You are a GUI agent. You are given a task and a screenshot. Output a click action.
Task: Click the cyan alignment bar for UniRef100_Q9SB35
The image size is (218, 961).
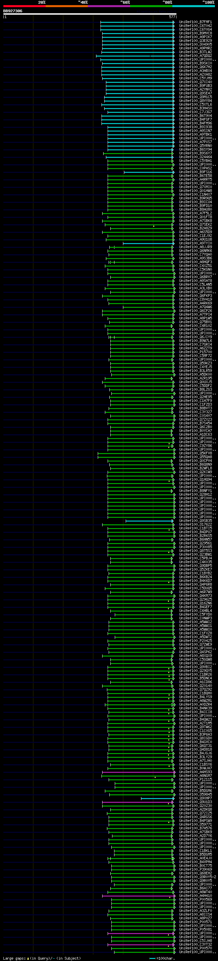[150, 521]
